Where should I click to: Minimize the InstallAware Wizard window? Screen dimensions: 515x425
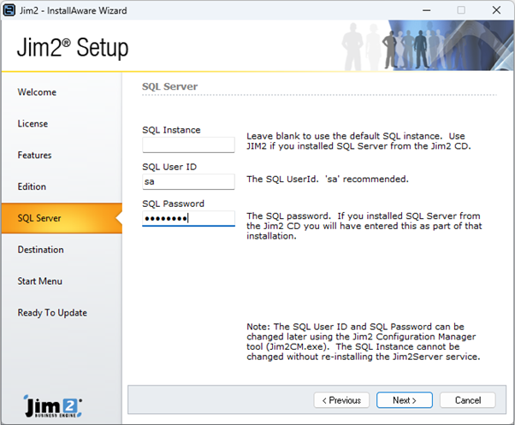pos(426,10)
